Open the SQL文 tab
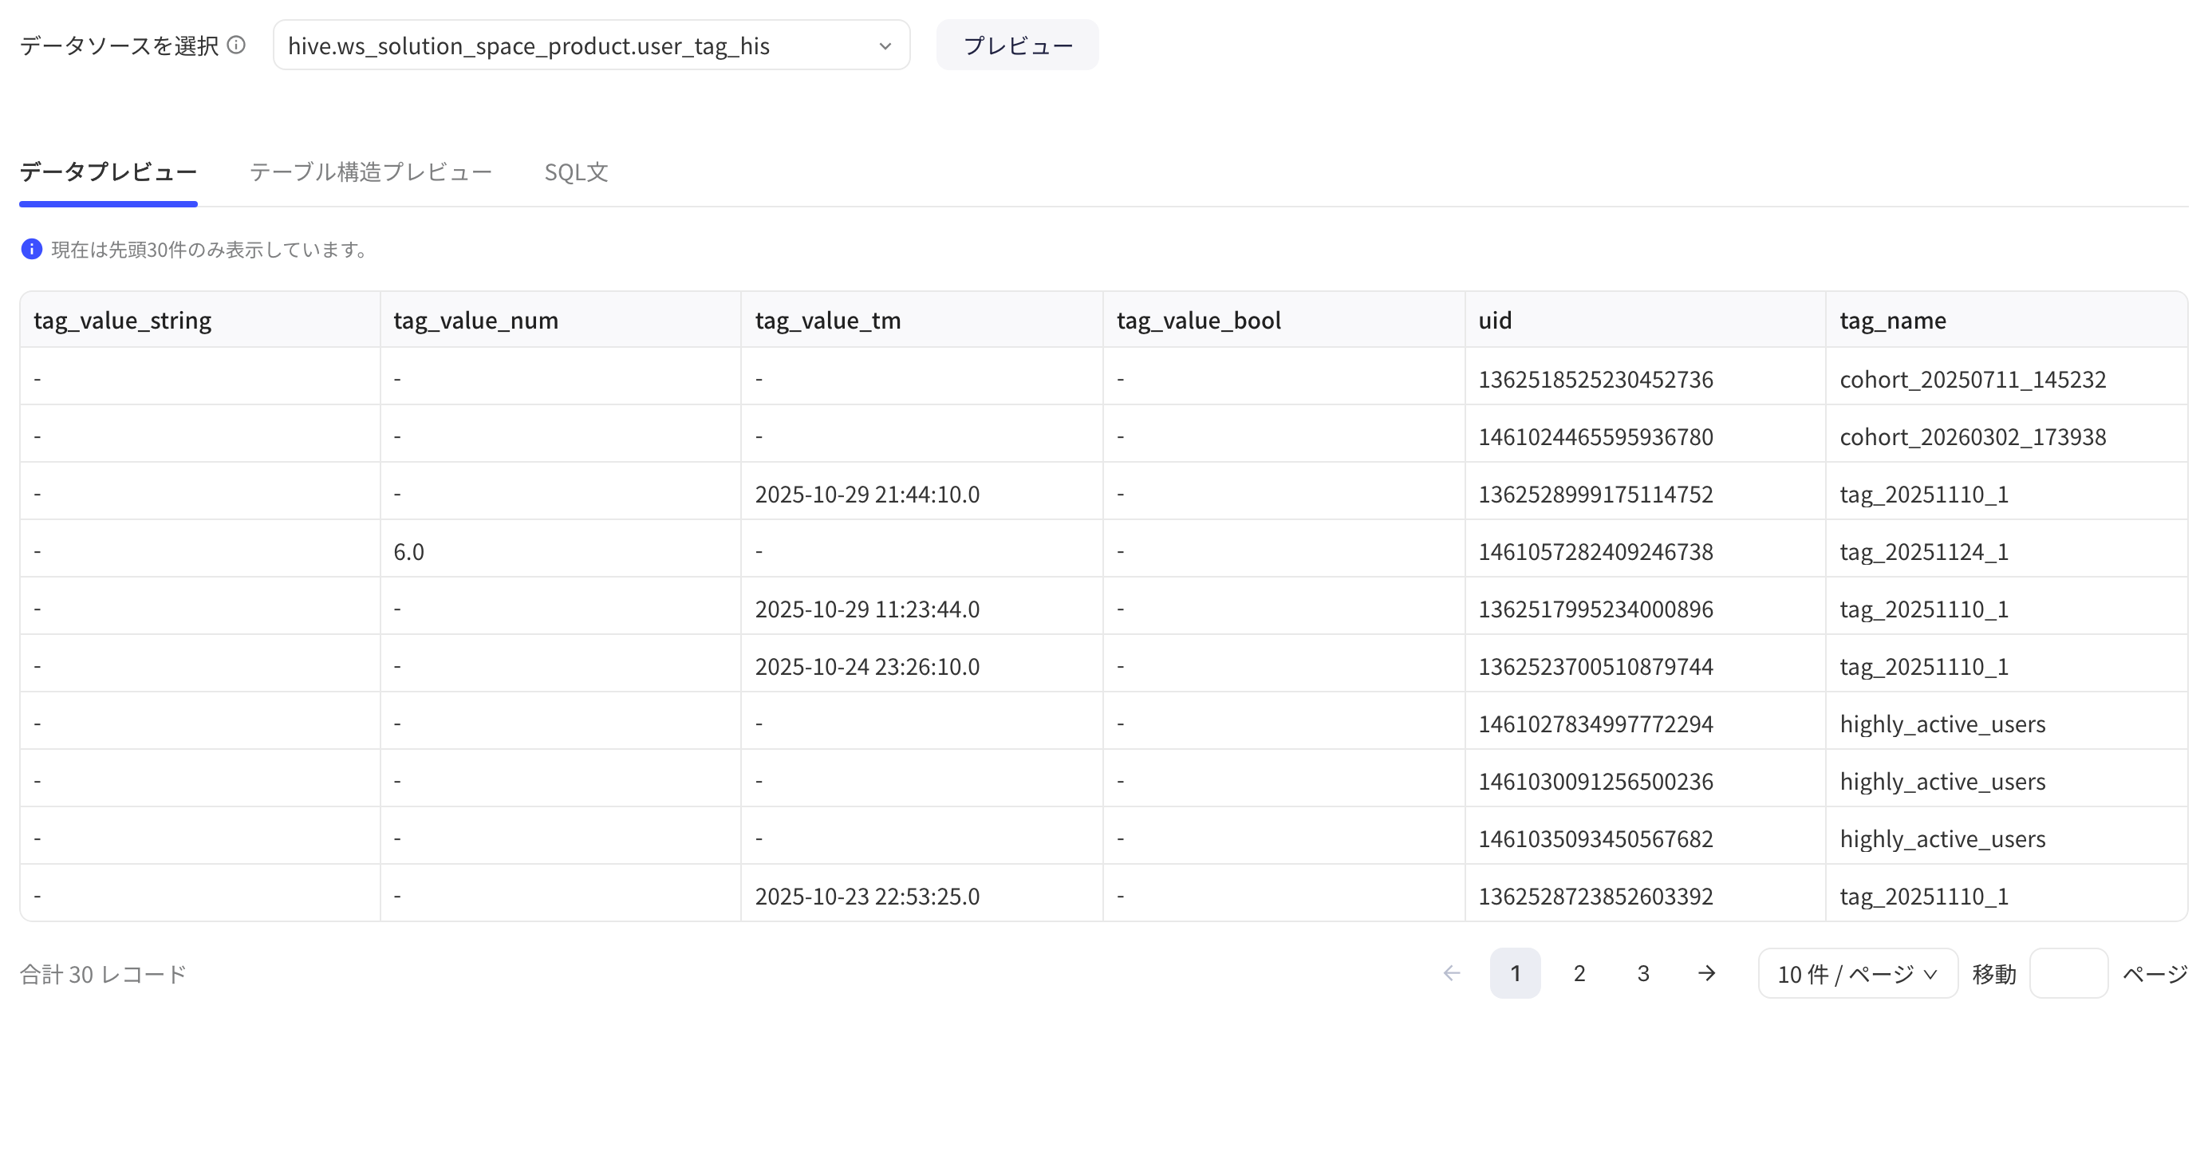The height and width of the screenshot is (1171, 2208). tap(576, 172)
